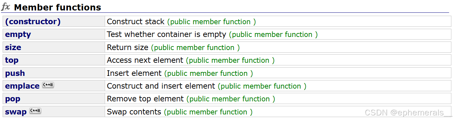
Task: Click the CSDN @ephemerals__ watermark
Action: click(x=408, y=113)
